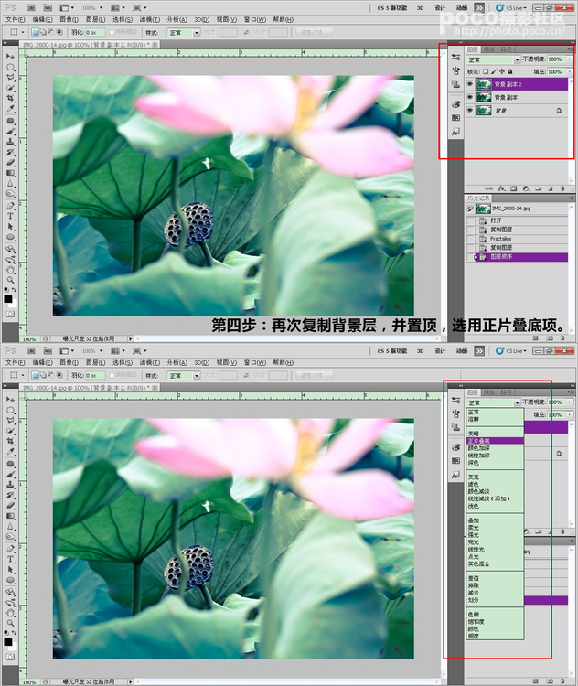Open the 滤镜(T) menu in the upper window

click(x=149, y=20)
